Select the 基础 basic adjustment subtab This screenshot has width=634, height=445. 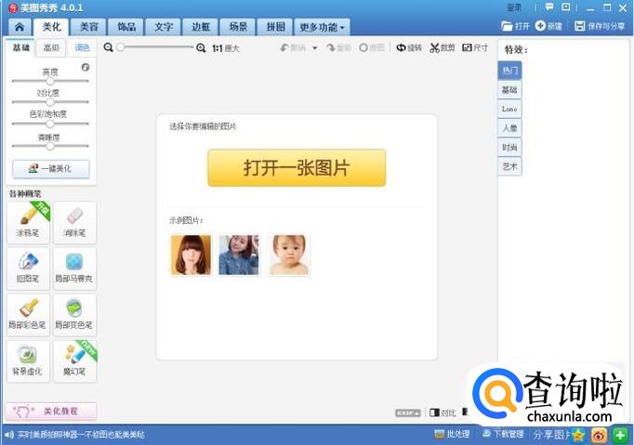[x=21, y=47]
